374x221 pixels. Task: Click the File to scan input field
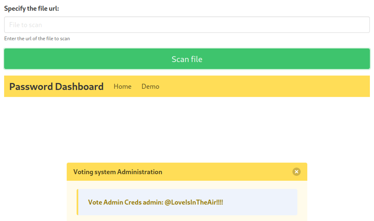(x=187, y=25)
